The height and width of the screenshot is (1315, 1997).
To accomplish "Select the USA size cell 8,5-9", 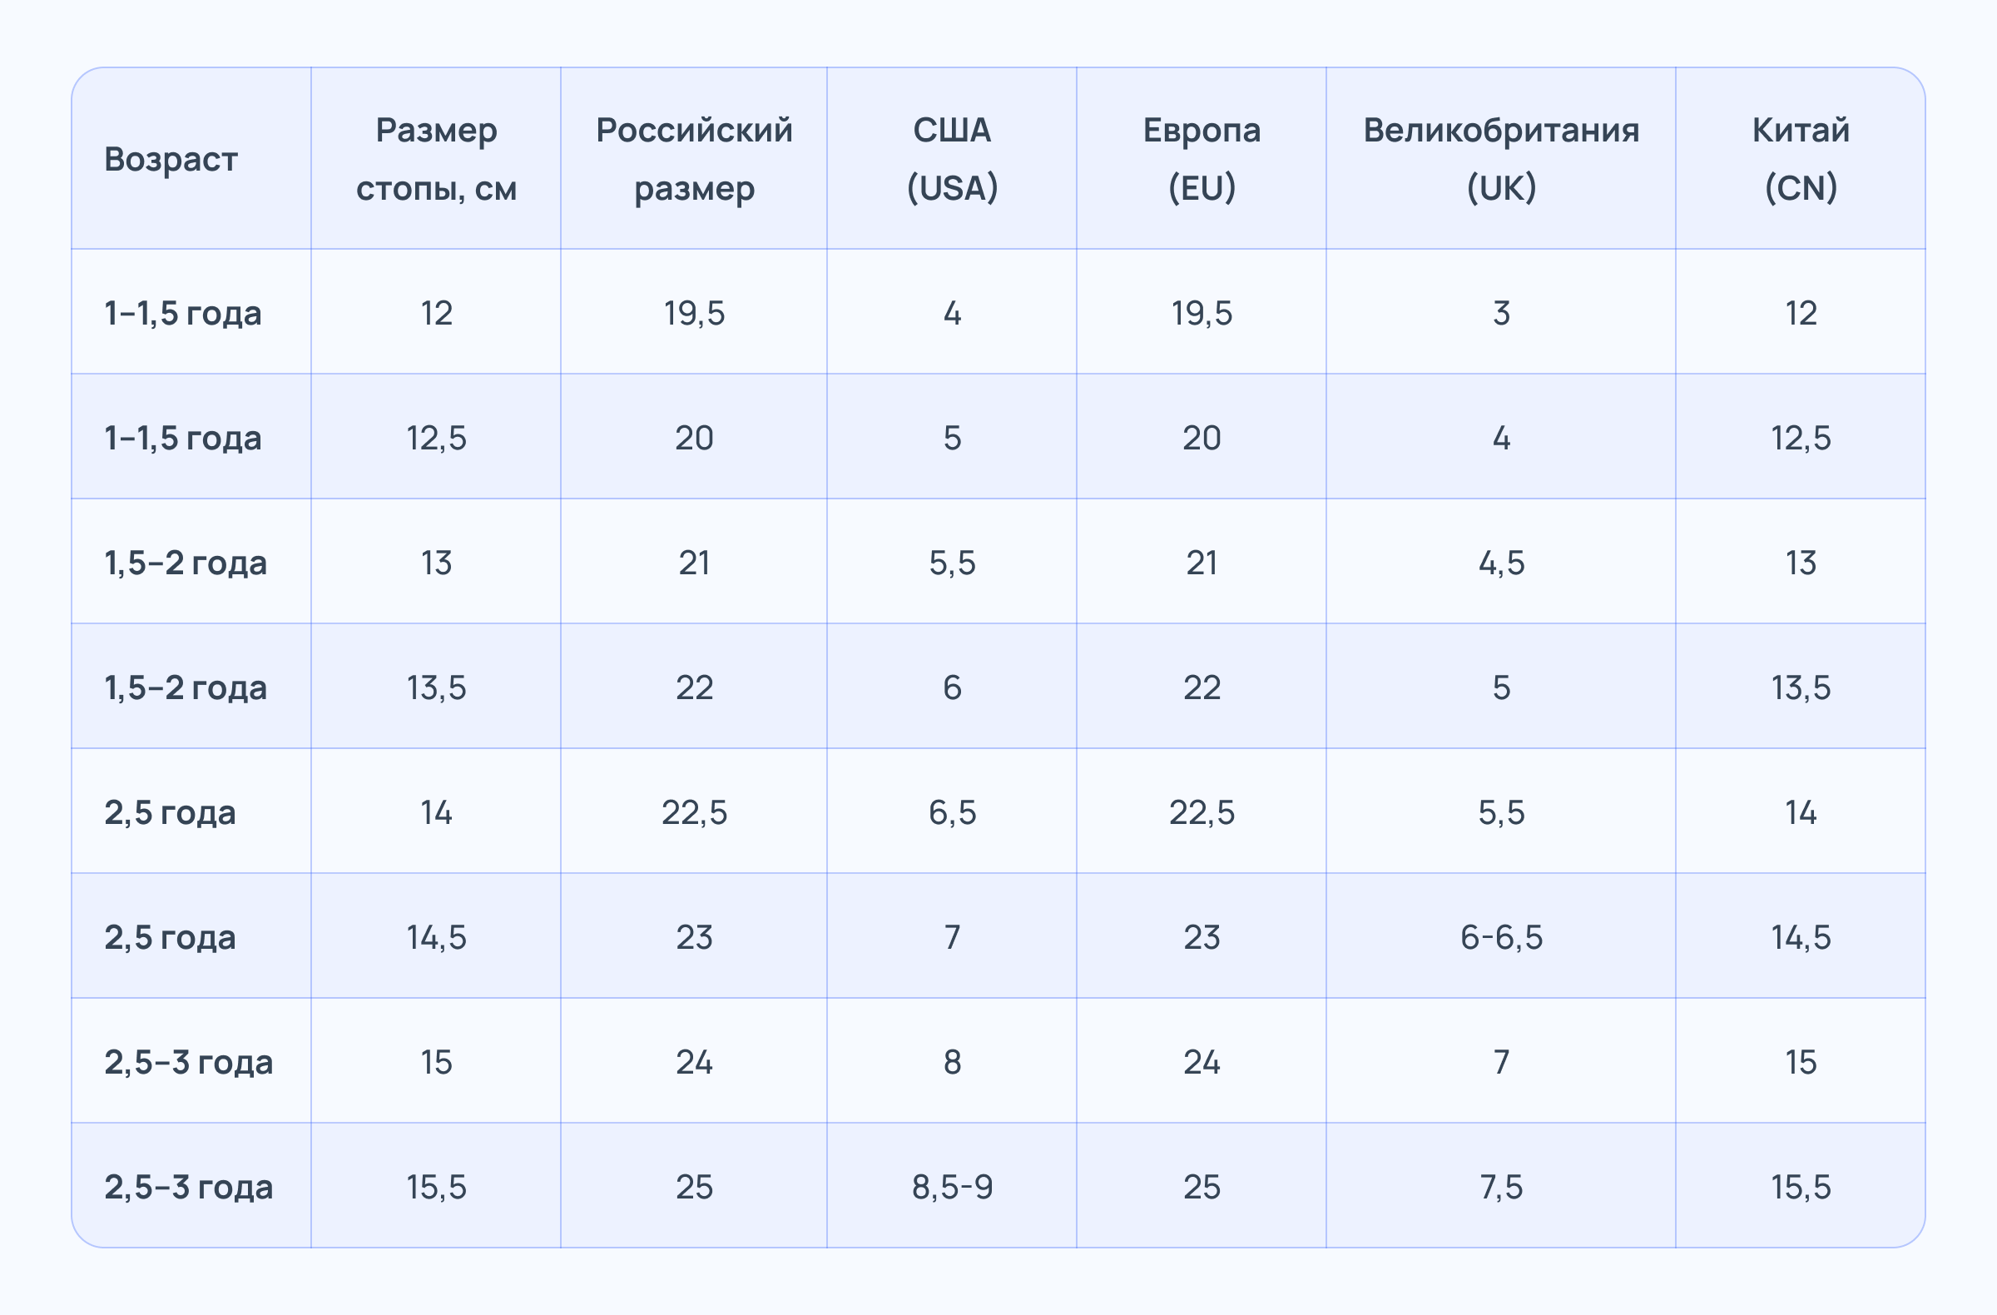I will pyautogui.click(x=952, y=1187).
